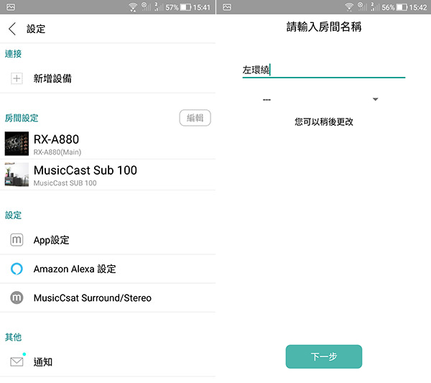The height and width of the screenshot is (383, 431).
Task: Tap the 下一步 button
Action: 324,356
